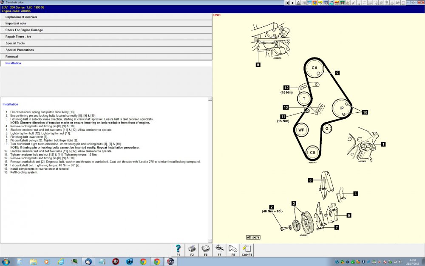This screenshot has height=266, width=425.
Task: Click the F1 help question mark icon
Action: (x=178, y=249)
